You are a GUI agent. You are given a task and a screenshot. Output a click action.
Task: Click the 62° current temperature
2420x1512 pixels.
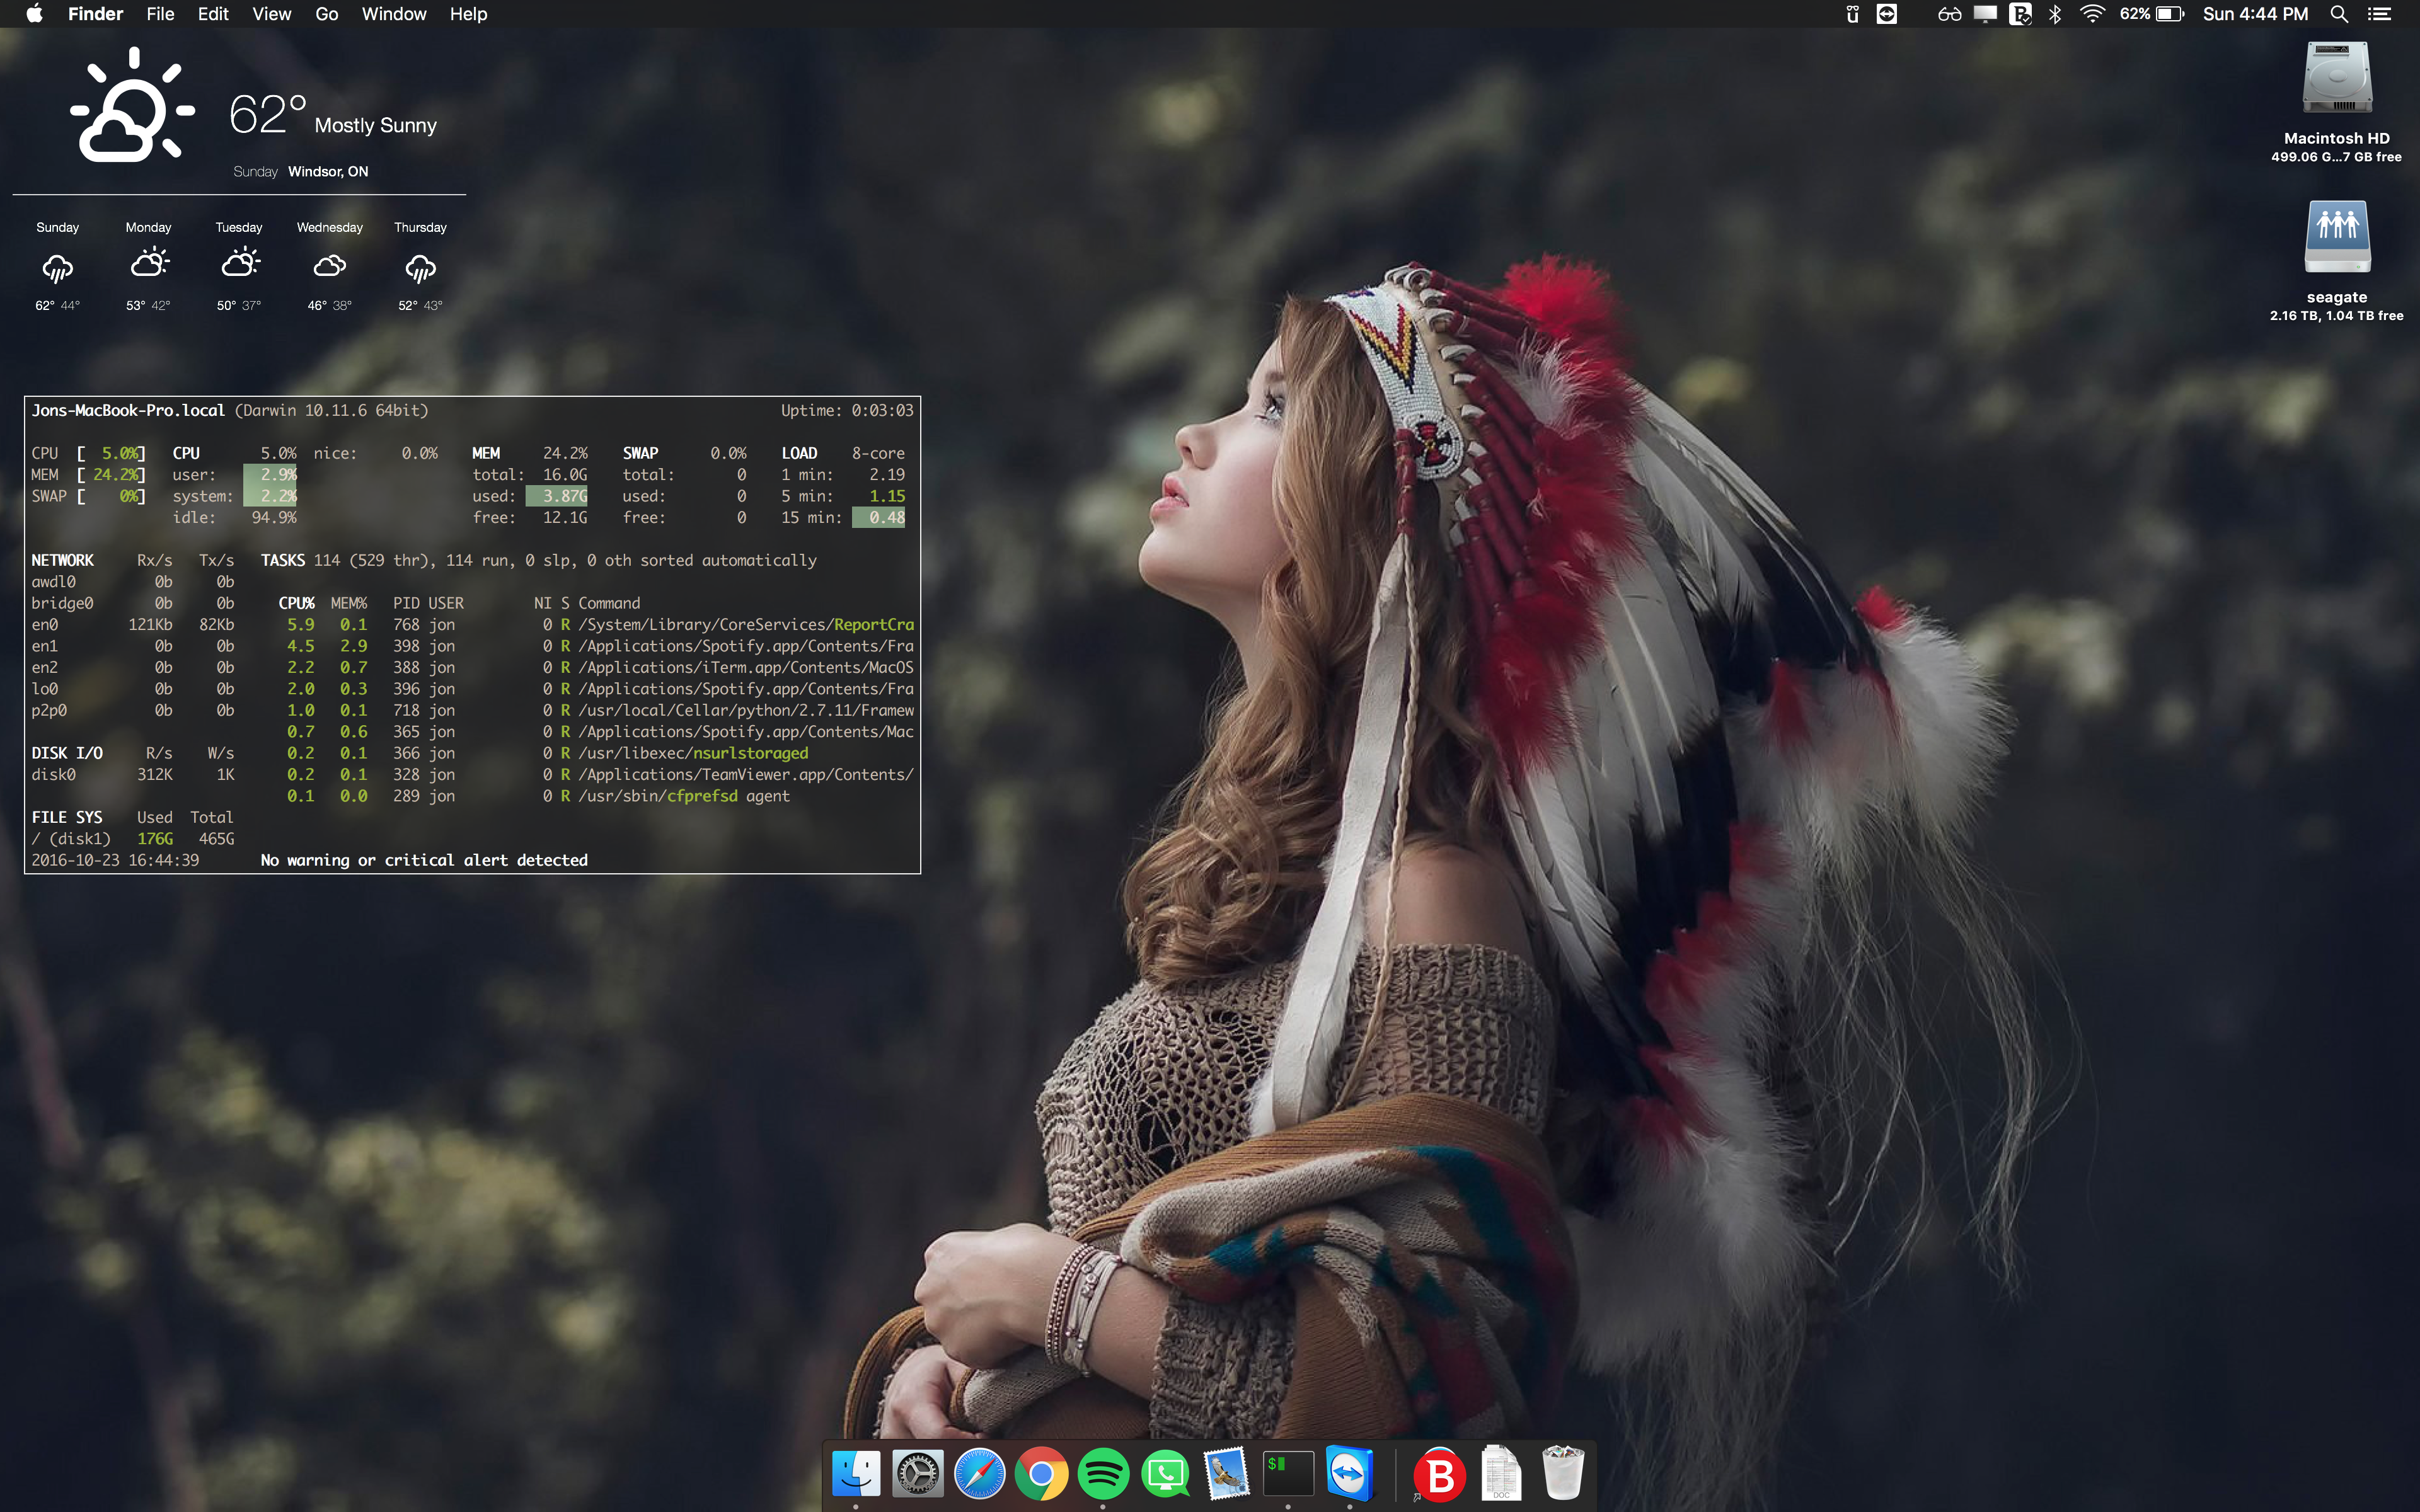[x=267, y=114]
